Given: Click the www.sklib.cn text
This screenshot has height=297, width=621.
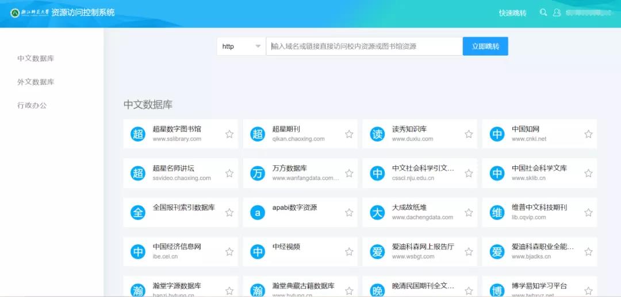Looking at the screenshot, I should point(529,178).
